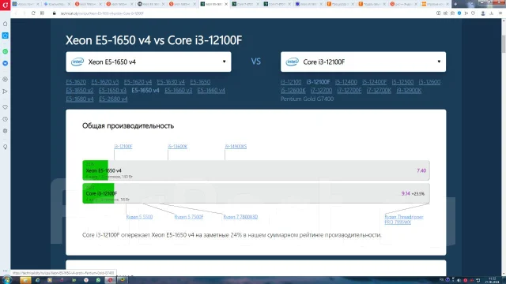Click the padlock site security icon
506x284 pixels.
tap(55, 13)
